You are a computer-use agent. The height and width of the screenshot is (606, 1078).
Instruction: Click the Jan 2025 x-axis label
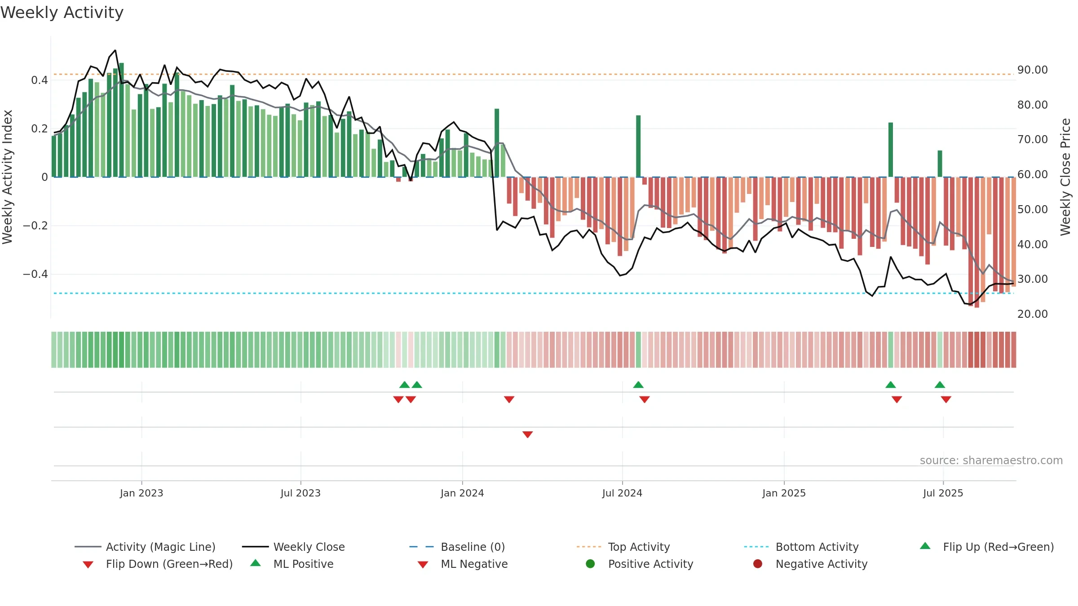click(x=784, y=493)
